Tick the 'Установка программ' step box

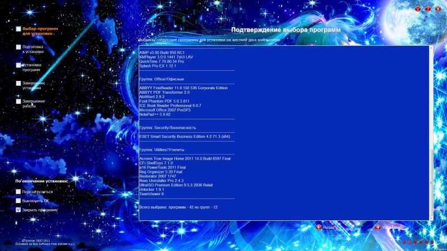point(18,65)
